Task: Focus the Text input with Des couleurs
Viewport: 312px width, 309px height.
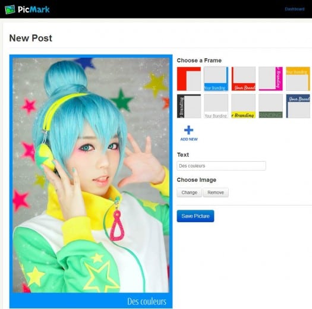Action: tap(221, 166)
